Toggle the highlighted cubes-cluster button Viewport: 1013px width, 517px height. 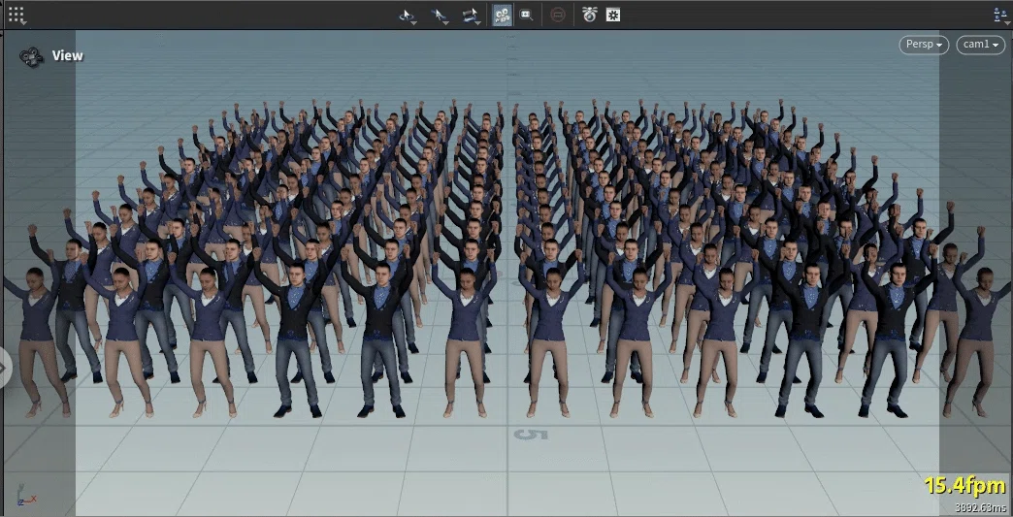(x=502, y=15)
